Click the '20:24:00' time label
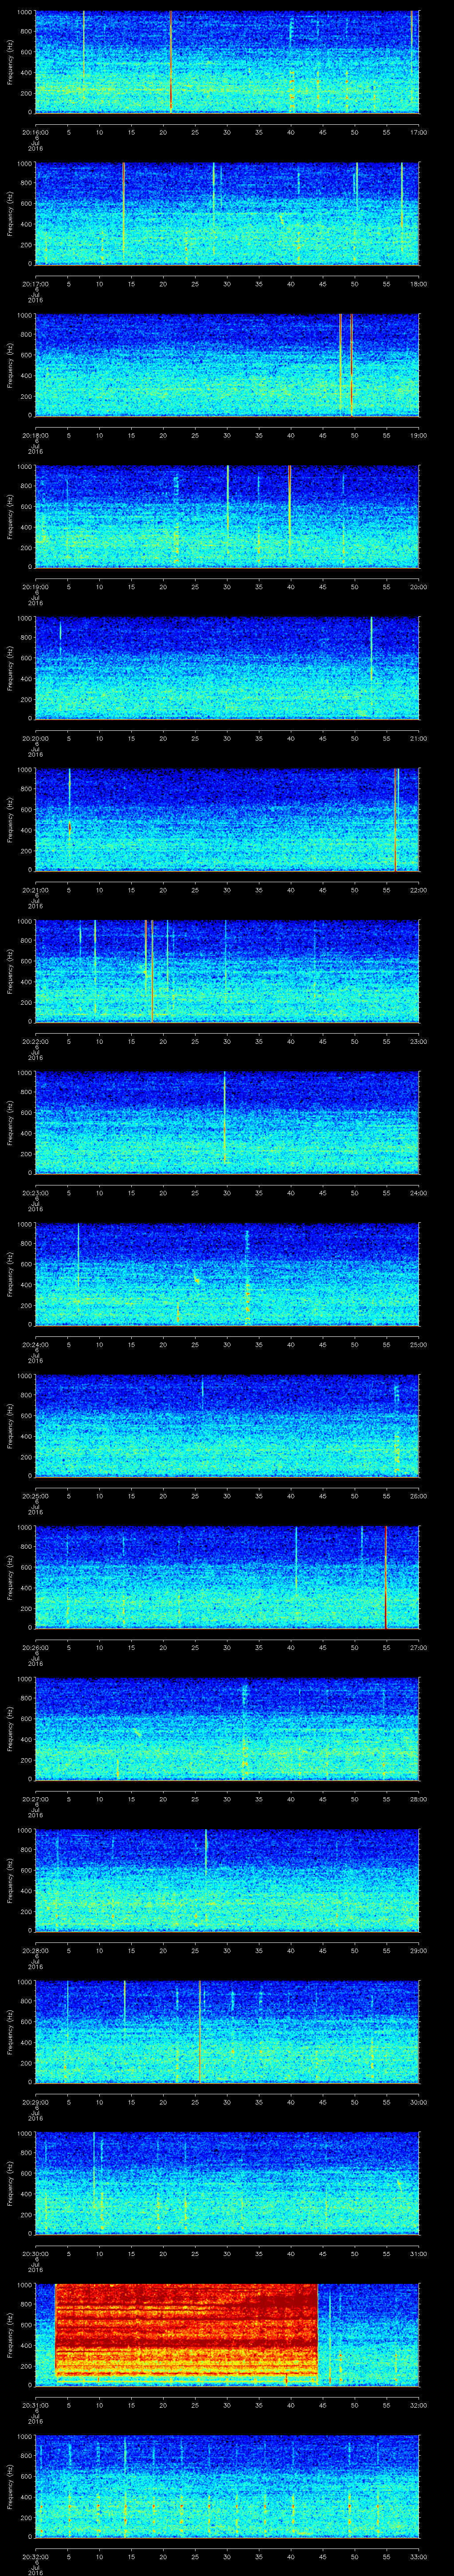 [x=35, y=1344]
